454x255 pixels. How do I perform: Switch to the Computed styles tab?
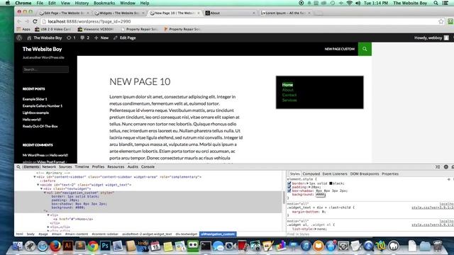(311, 174)
